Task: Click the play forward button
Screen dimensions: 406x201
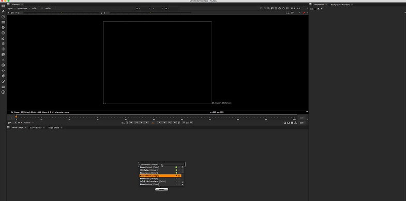Action: [159, 123]
